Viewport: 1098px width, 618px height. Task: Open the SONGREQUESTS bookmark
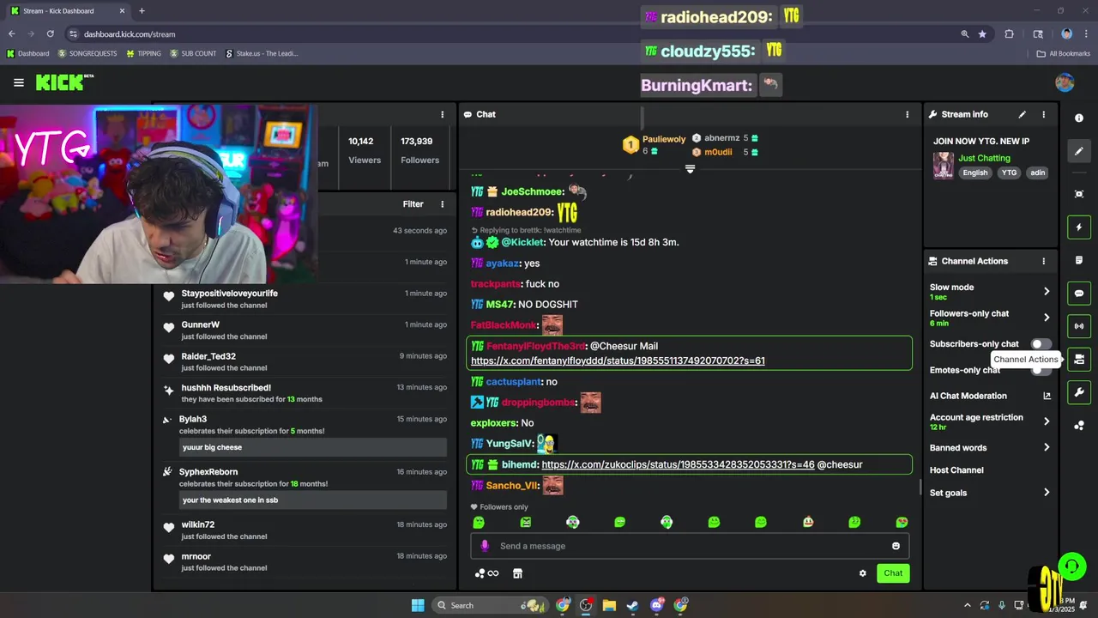[x=88, y=53]
